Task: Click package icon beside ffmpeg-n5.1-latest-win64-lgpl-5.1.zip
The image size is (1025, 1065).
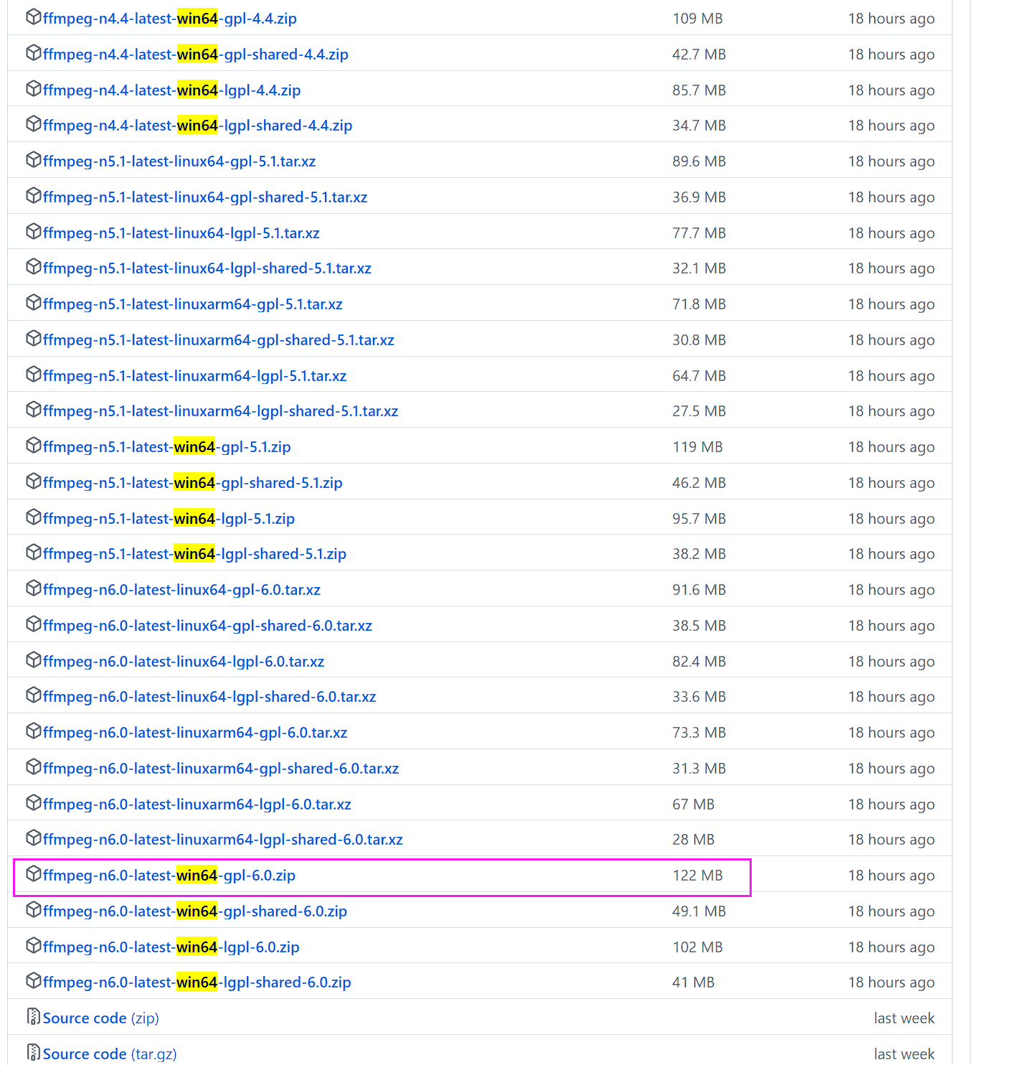Action: pyautogui.click(x=33, y=517)
